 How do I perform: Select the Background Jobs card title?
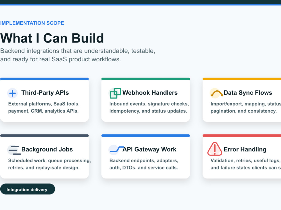(47, 149)
